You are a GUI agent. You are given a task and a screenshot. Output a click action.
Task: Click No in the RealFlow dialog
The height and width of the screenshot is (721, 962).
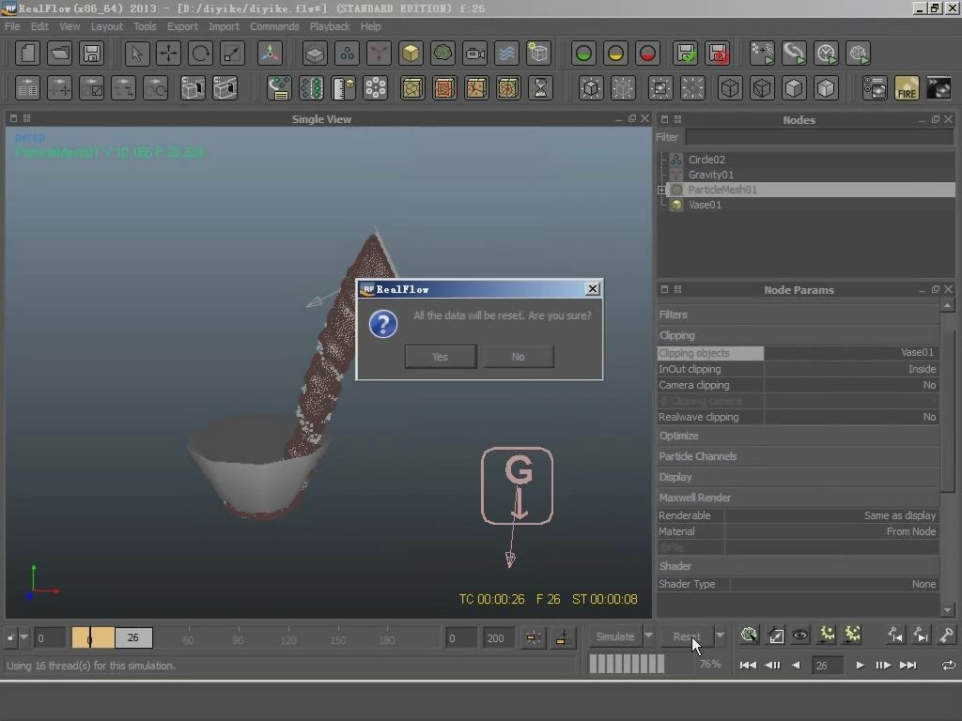point(519,357)
